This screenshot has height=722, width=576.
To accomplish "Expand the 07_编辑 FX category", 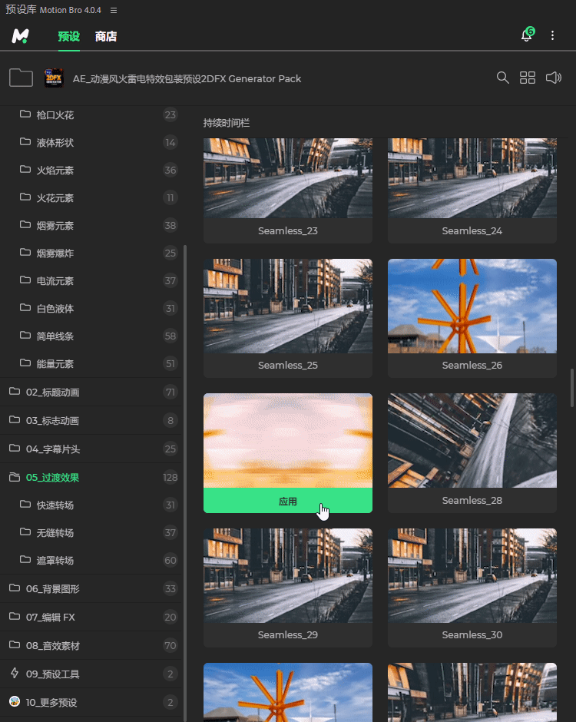I will 91,617.
